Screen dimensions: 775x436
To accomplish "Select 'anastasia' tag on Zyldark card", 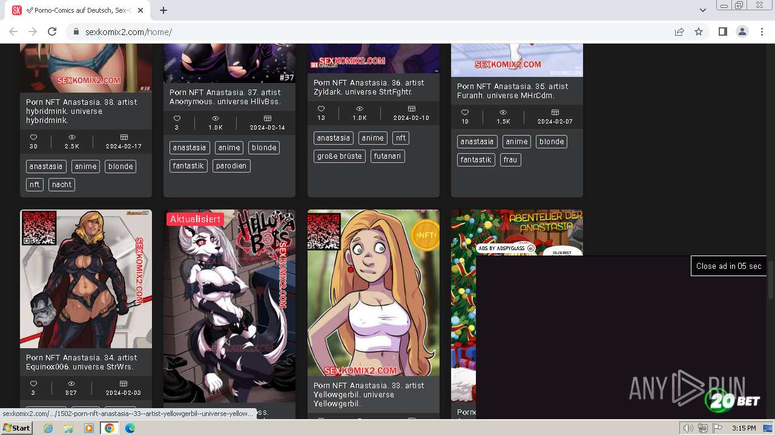I will (x=334, y=138).
